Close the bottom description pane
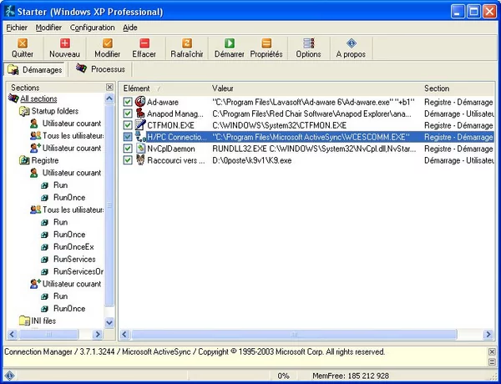The width and height of the screenshot is (501, 384). pyautogui.click(x=492, y=351)
